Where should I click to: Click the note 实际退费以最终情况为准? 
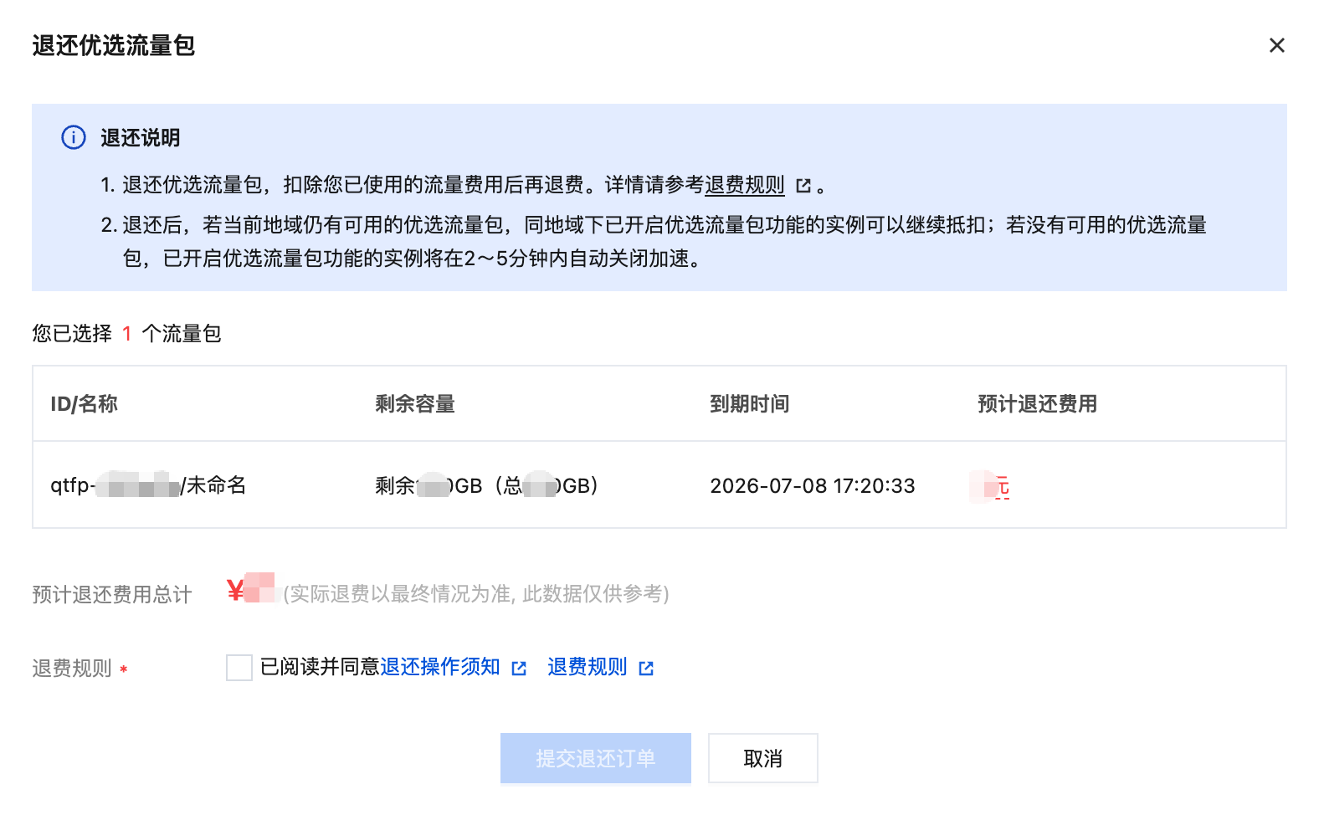(476, 594)
